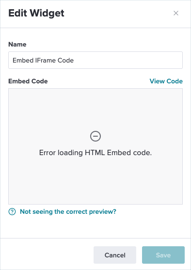The height and width of the screenshot is (270, 191).
Task: Click the "Edit Widget" dialog heading
Action: tap(36, 13)
